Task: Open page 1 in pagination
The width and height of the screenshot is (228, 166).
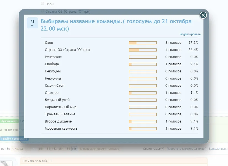Action: (x=28, y=149)
